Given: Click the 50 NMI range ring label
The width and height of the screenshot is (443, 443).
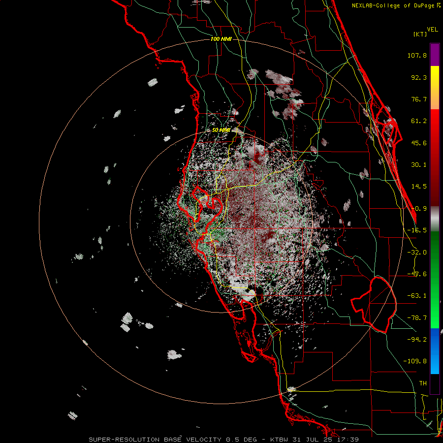Looking at the screenshot, I should click(221, 130).
